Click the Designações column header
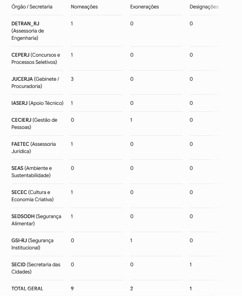The height and width of the screenshot is (296, 242). pyautogui.click(x=204, y=7)
